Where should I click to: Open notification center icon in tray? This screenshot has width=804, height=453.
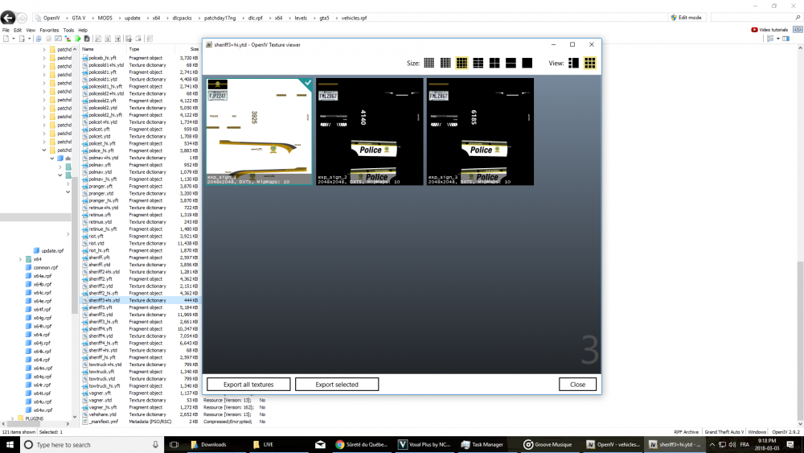pyautogui.click(x=790, y=445)
